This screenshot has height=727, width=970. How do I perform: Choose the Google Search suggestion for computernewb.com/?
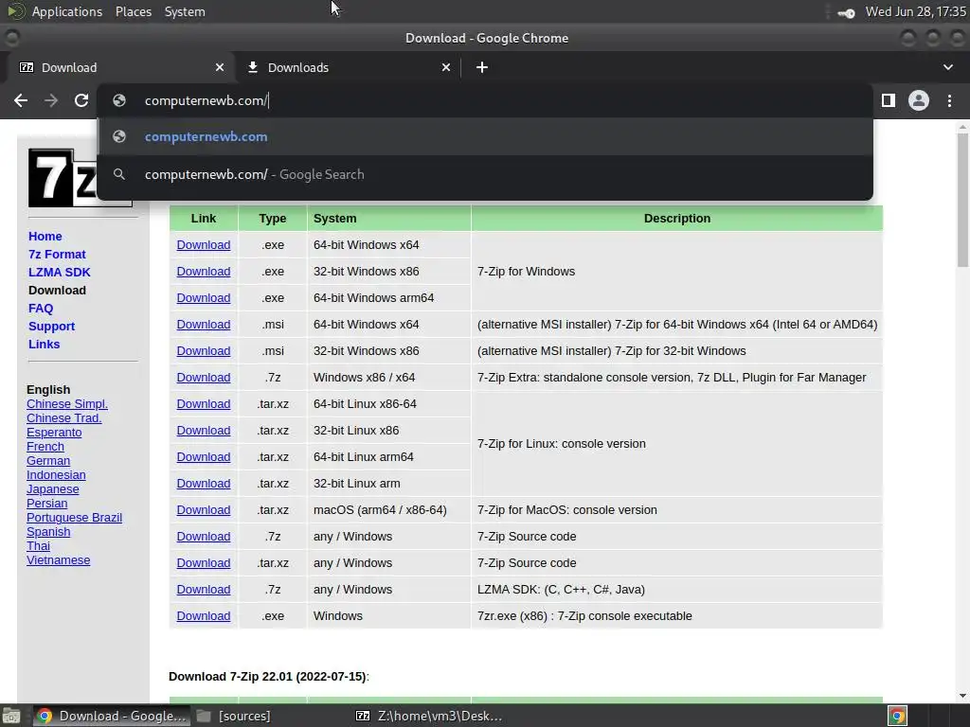tap(485, 174)
